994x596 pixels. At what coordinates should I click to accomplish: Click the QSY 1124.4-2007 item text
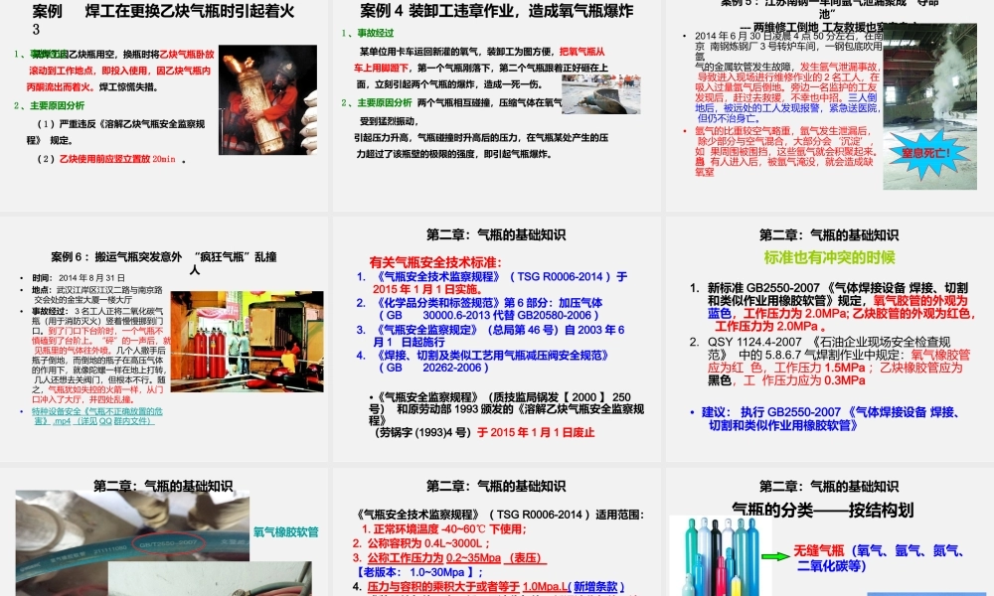tap(832, 361)
